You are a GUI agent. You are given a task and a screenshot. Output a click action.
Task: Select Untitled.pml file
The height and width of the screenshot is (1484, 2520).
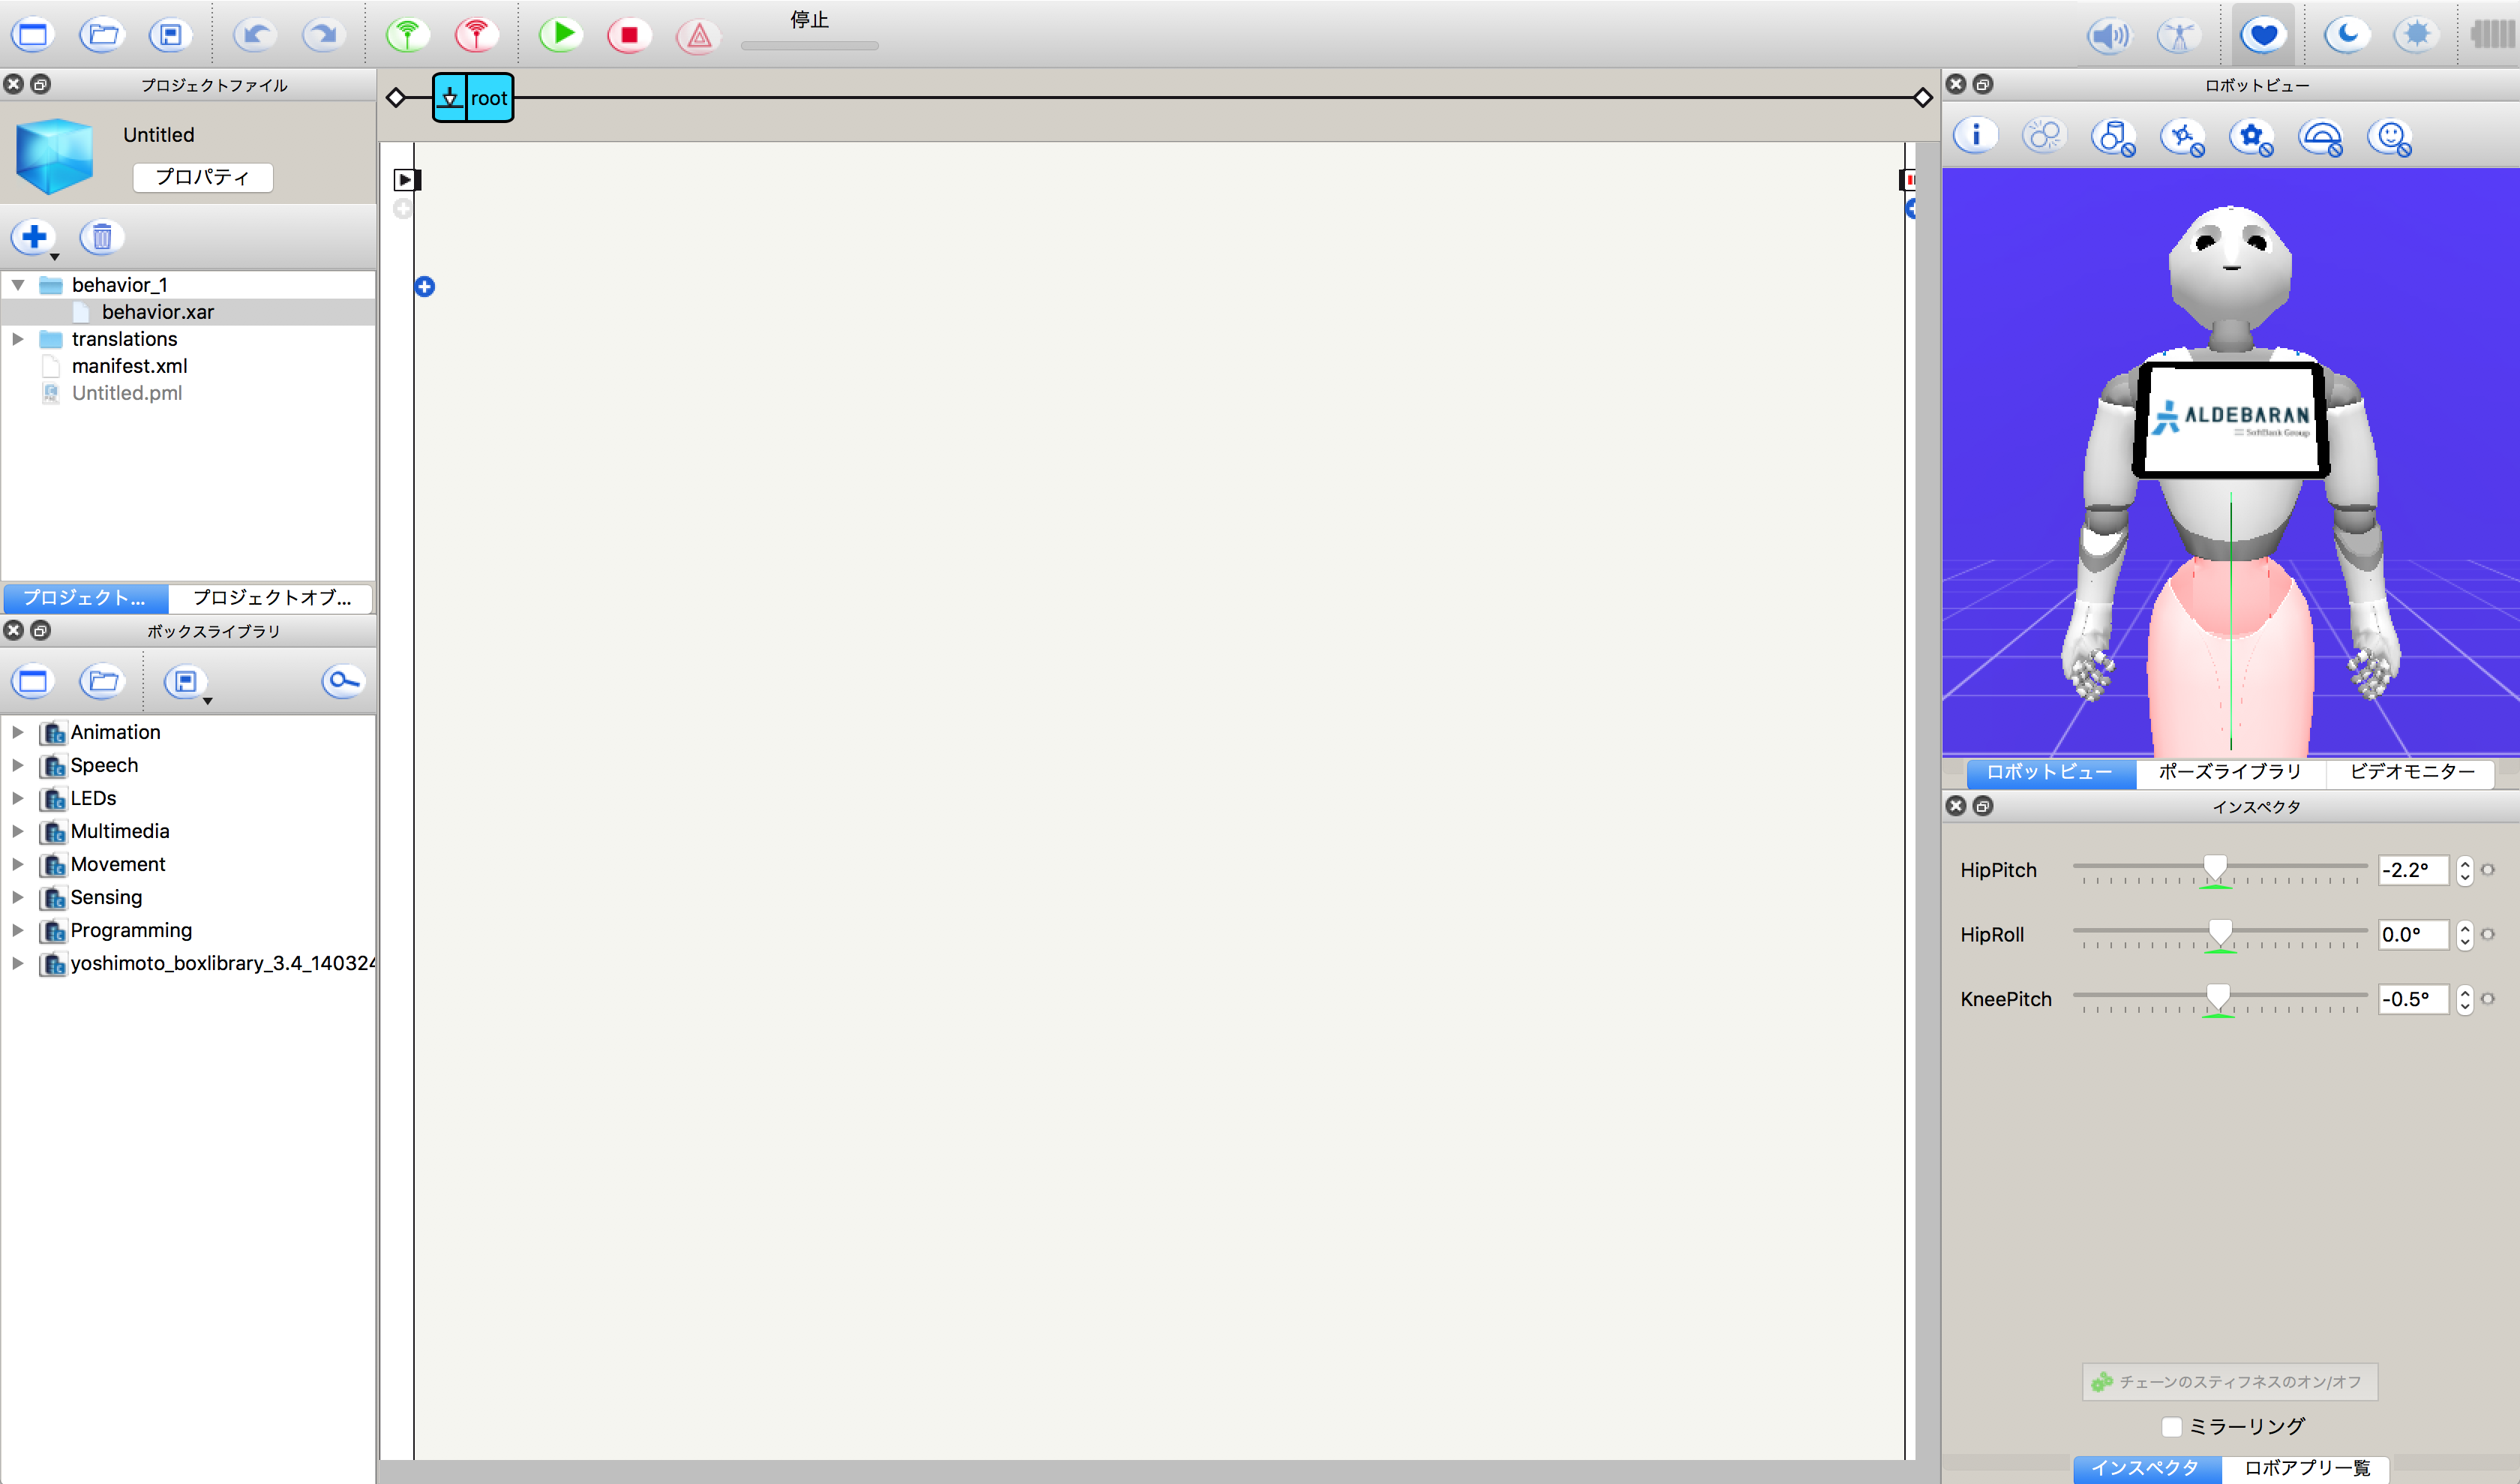(x=127, y=393)
